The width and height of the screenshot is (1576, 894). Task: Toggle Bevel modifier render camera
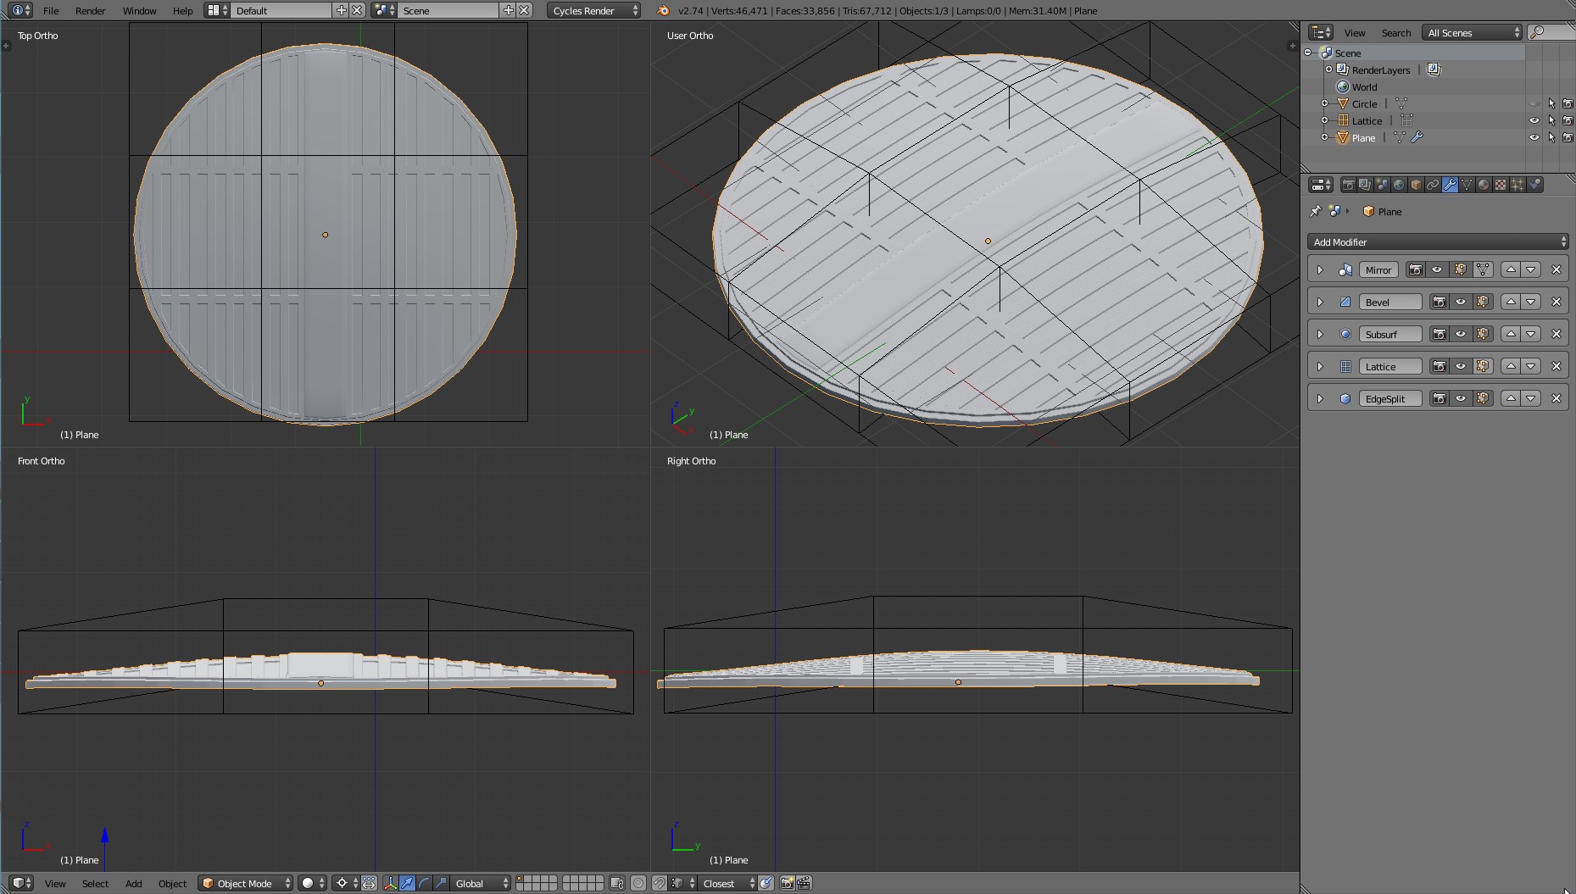tap(1440, 302)
